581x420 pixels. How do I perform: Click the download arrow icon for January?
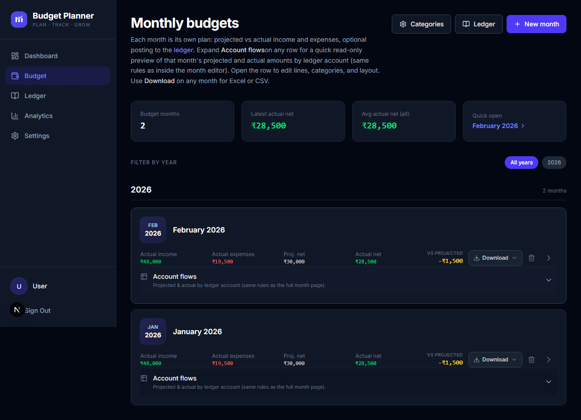(477, 360)
